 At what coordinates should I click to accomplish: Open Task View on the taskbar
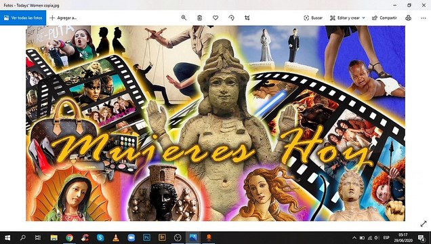38,238
